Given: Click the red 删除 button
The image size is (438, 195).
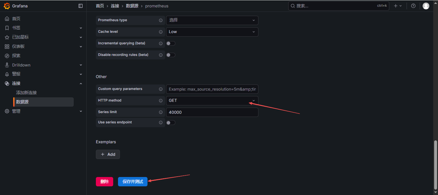Looking at the screenshot, I should point(105,182).
